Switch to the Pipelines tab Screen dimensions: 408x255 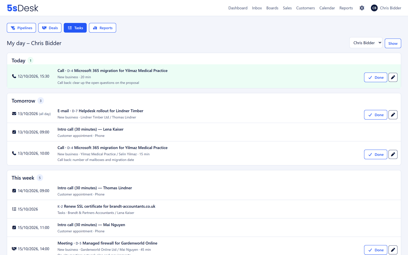[21, 28]
